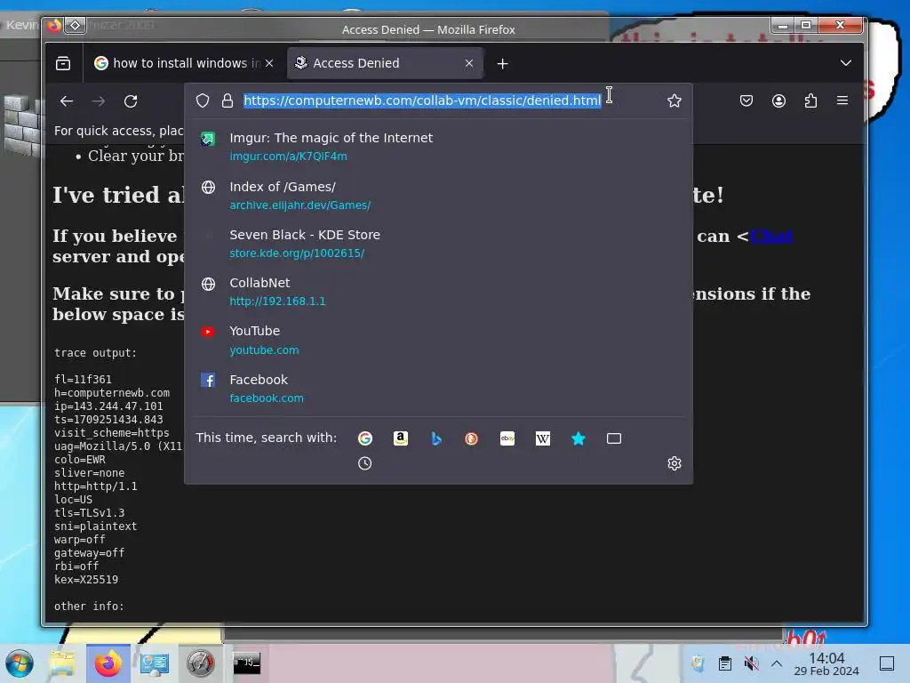910x683 pixels.
Task: Click the highlighted URL address field
Action: click(422, 100)
